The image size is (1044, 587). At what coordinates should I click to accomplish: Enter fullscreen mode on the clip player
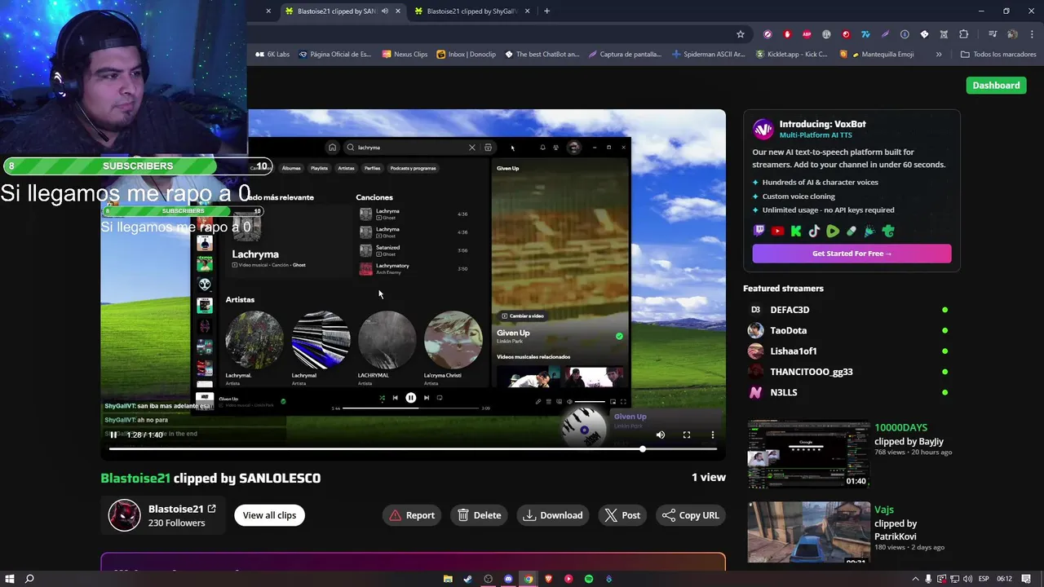[x=687, y=435]
